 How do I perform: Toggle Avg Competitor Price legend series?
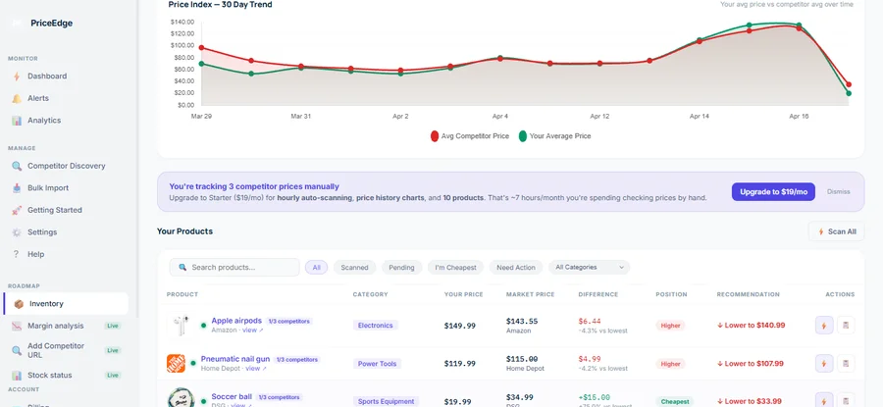(470, 136)
